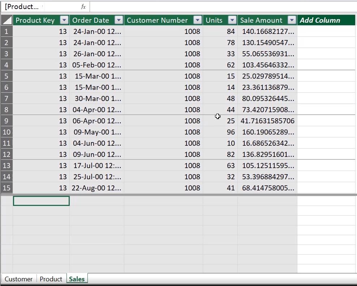This screenshot has height=286, width=357.
Task: Click the fx formula bar icon
Action: pos(83,6)
